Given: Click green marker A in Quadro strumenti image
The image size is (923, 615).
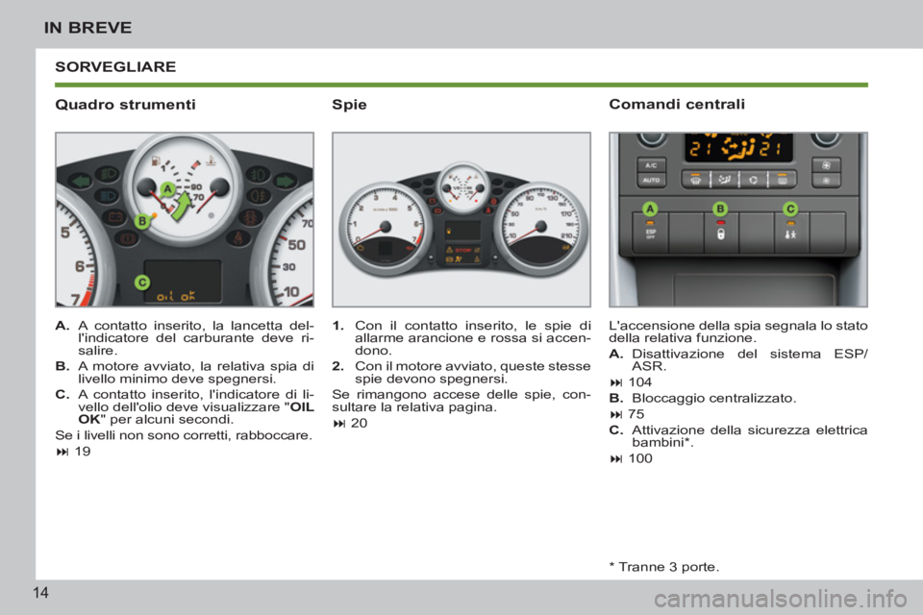Looking at the screenshot, I should pos(167,189).
